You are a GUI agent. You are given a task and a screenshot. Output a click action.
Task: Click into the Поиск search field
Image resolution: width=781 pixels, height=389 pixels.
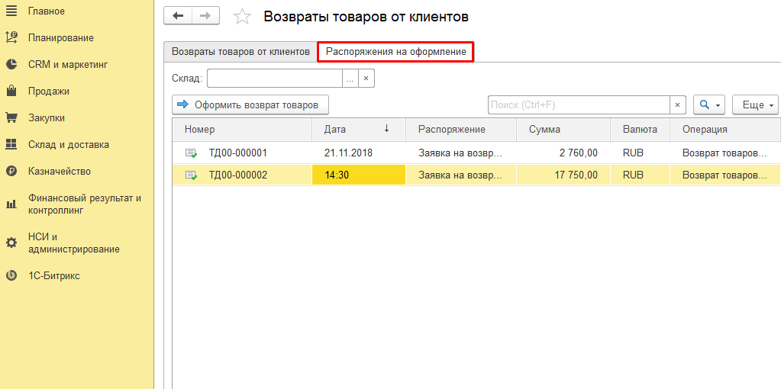point(579,104)
